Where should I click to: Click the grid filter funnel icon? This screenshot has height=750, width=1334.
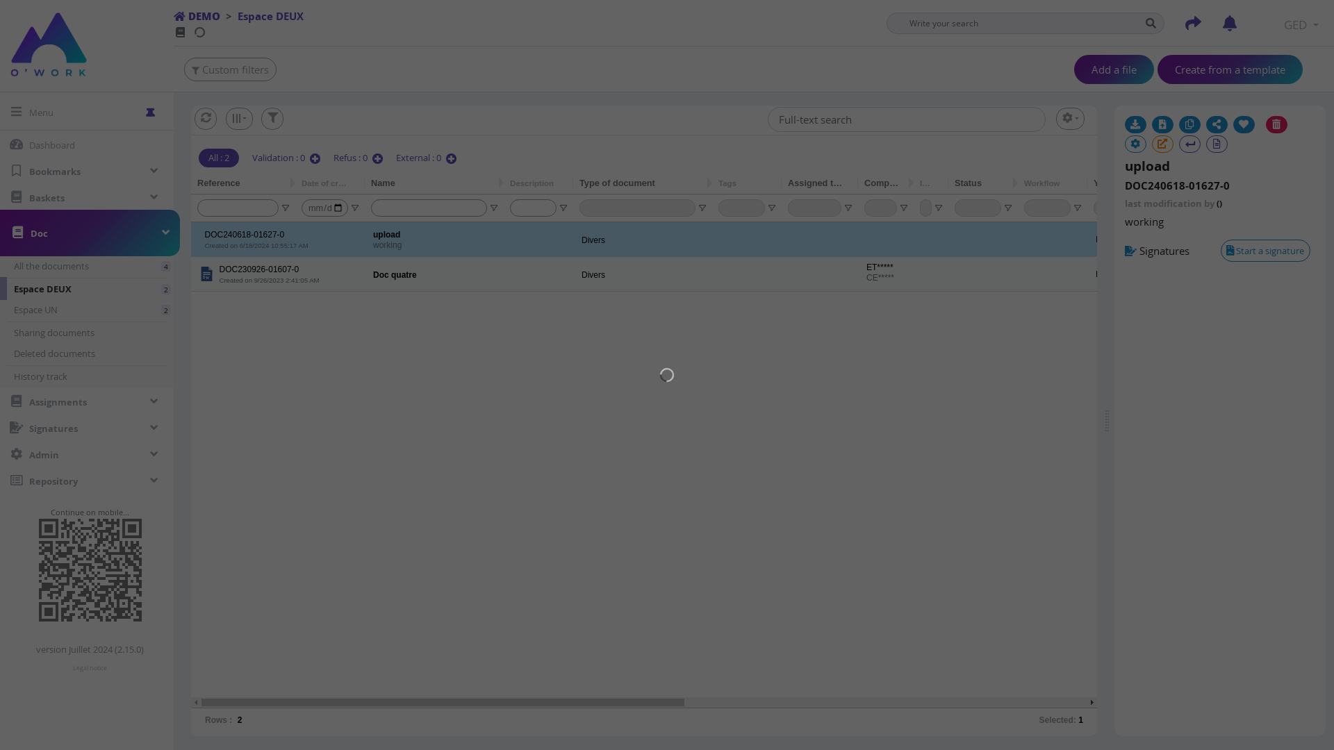[x=272, y=119]
